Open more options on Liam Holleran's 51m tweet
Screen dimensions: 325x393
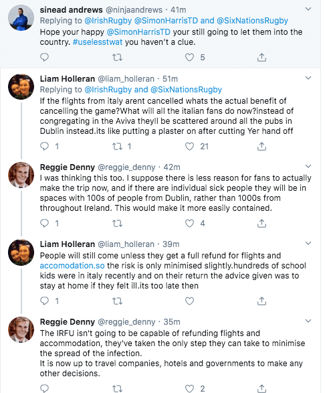tap(308, 78)
